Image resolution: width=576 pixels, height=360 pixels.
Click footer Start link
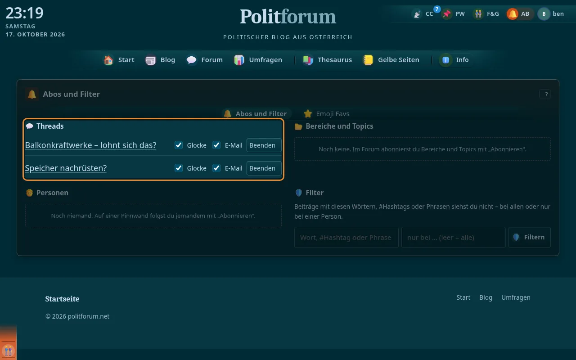tap(463, 297)
